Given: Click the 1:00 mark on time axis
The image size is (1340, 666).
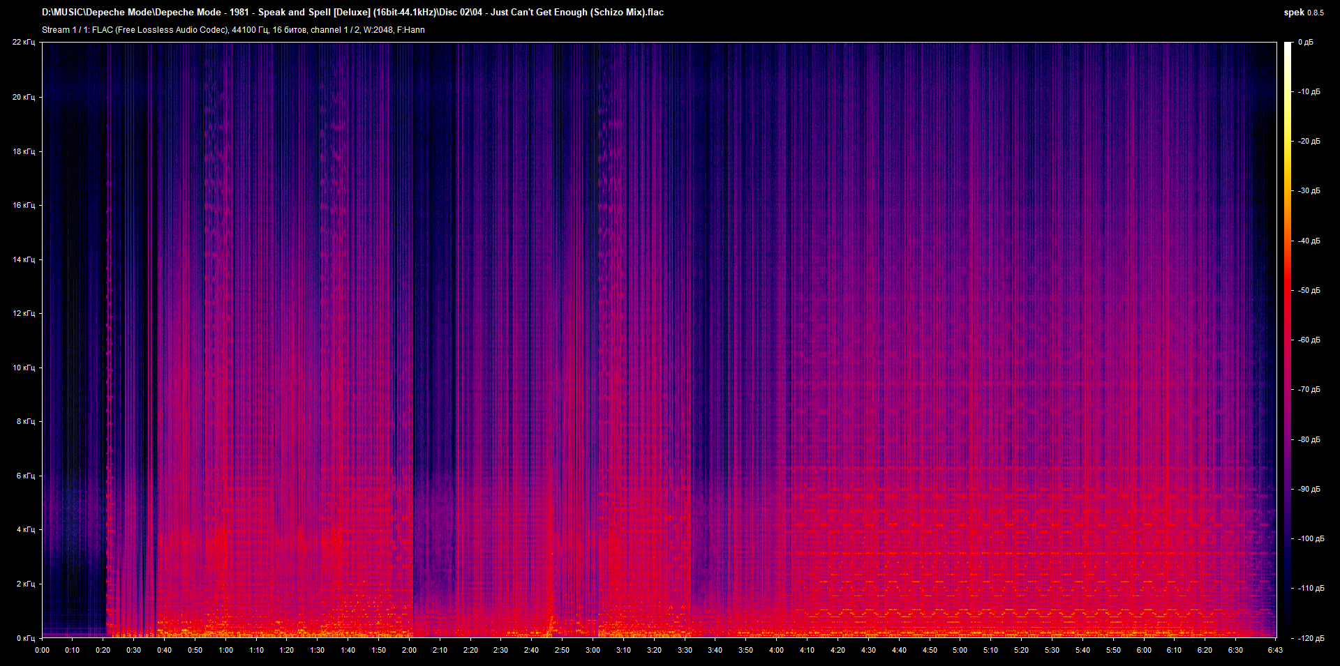Looking at the screenshot, I should pos(225,650).
